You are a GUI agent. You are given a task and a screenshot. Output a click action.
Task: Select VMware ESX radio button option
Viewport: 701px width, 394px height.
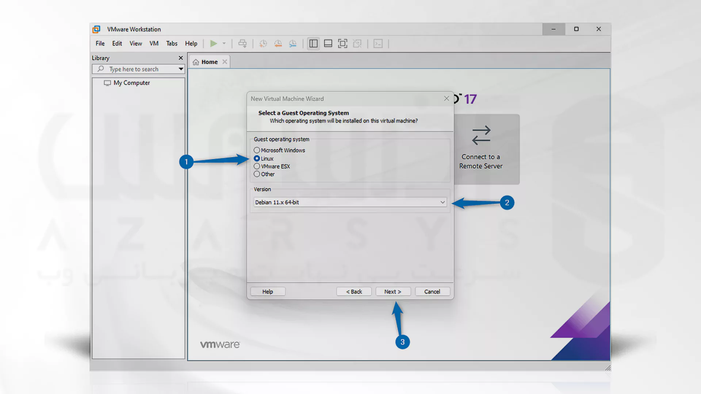click(x=257, y=166)
